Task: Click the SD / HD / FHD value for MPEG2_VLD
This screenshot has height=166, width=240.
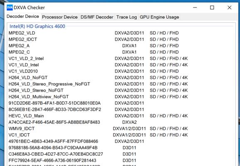Action: [x=164, y=33]
